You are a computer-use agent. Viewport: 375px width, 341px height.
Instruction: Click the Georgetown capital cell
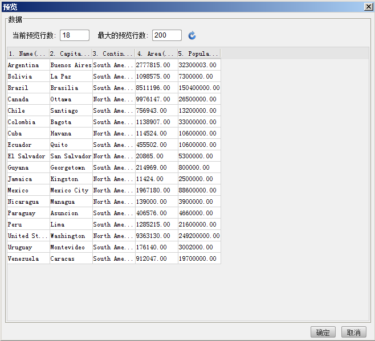[x=71, y=167]
